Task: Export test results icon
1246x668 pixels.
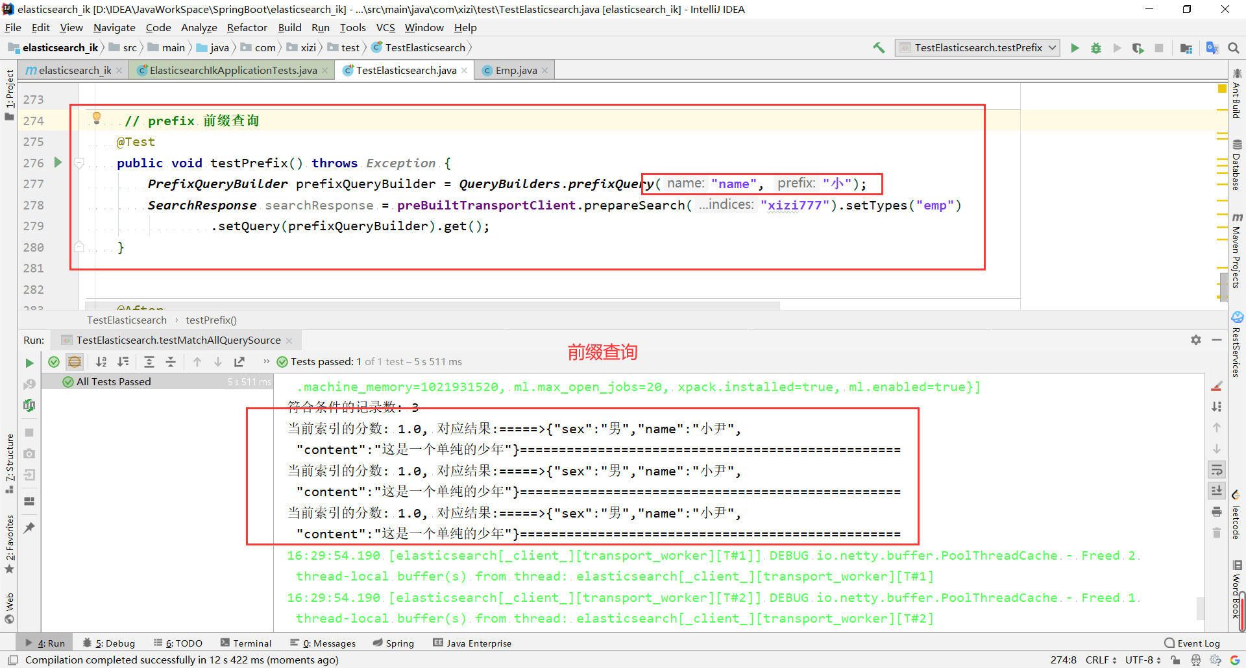Action: [x=239, y=362]
